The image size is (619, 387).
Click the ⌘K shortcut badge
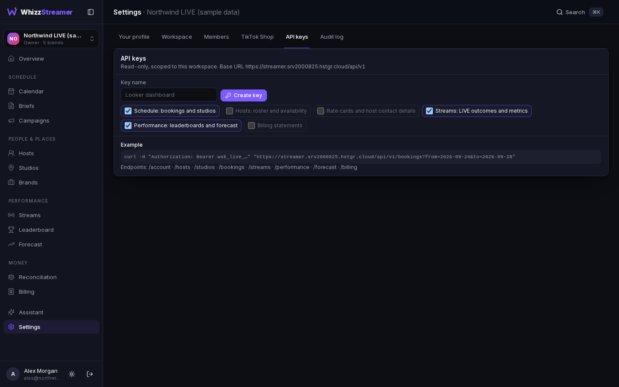596,12
